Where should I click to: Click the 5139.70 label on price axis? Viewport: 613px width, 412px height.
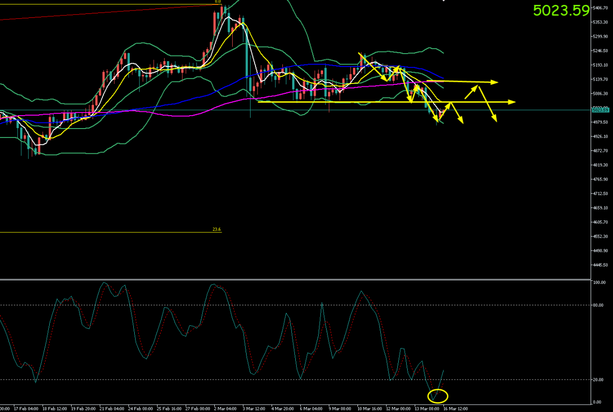[601, 79]
